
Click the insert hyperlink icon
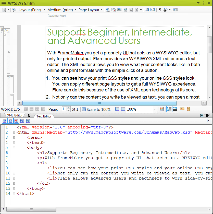click(x=108, y=10)
